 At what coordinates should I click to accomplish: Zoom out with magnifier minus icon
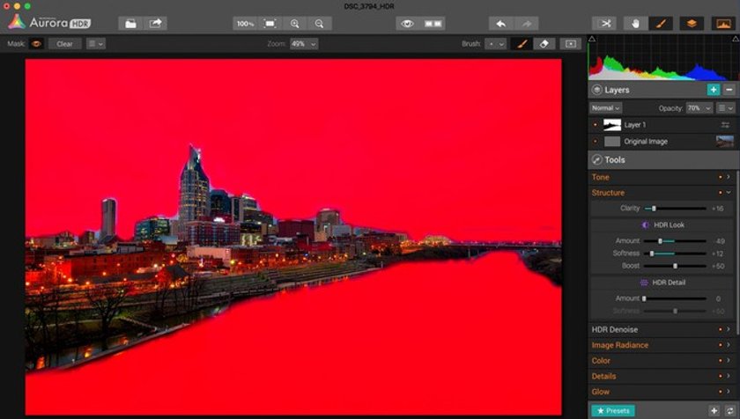tap(320, 24)
